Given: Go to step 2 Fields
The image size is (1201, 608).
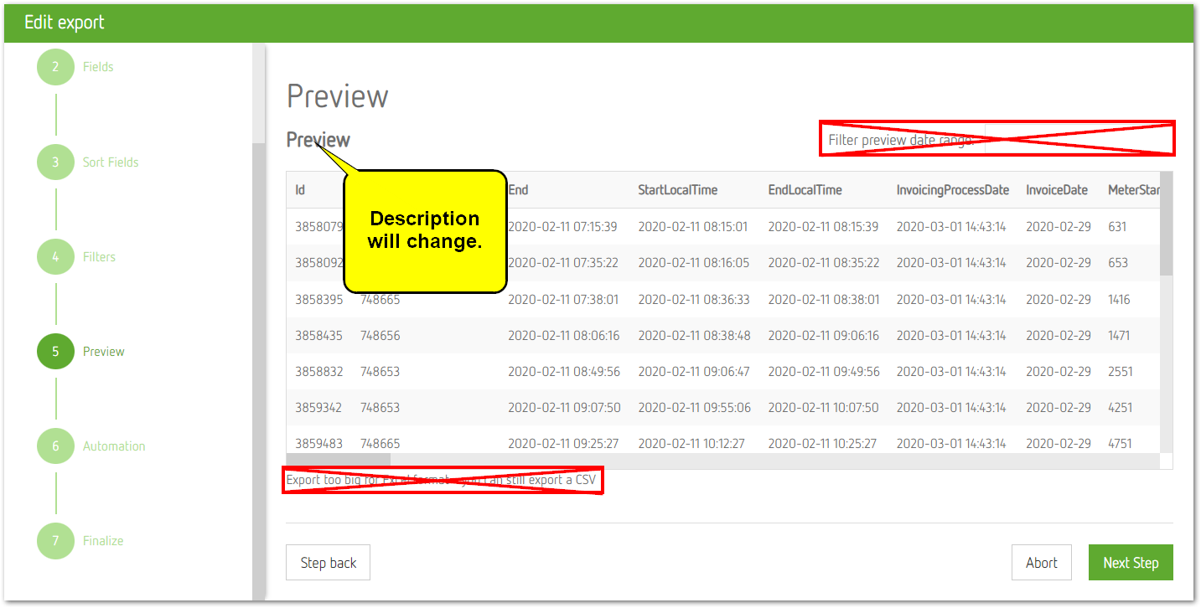Looking at the screenshot, I should tap(75, 67).
